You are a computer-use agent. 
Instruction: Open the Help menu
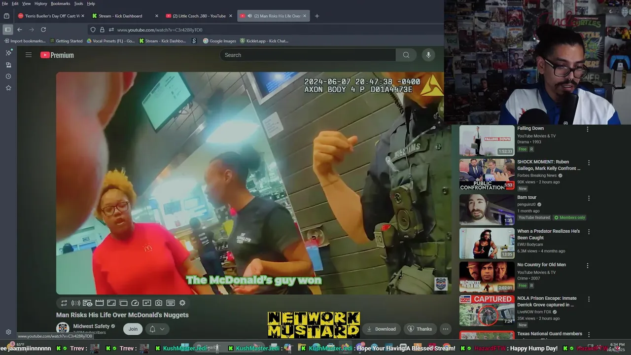pos(91,3)
